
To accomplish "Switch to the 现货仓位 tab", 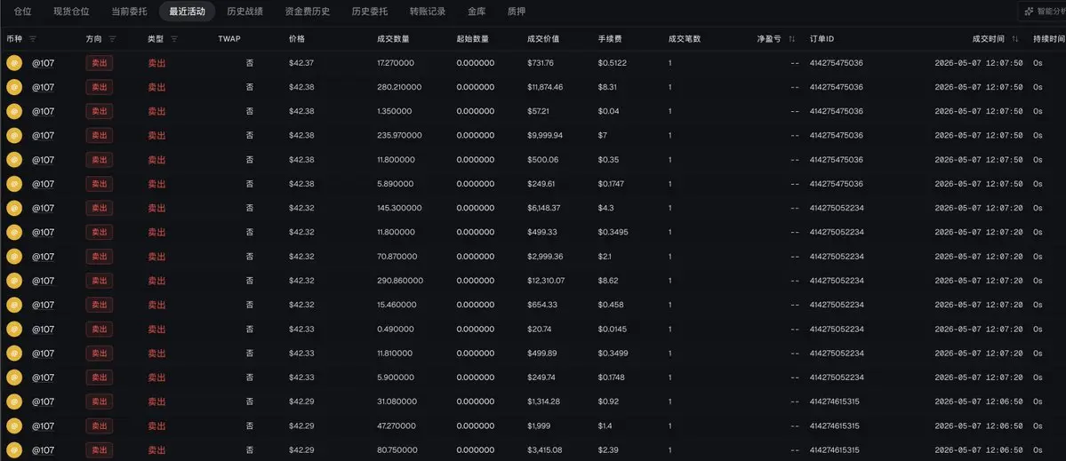I will 71,12.
